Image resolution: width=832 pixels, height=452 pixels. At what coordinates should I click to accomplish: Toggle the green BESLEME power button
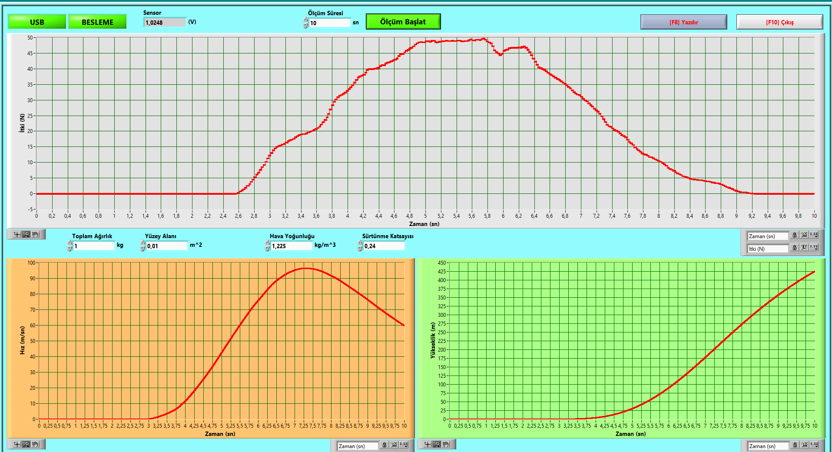click(x=97, y=22)
